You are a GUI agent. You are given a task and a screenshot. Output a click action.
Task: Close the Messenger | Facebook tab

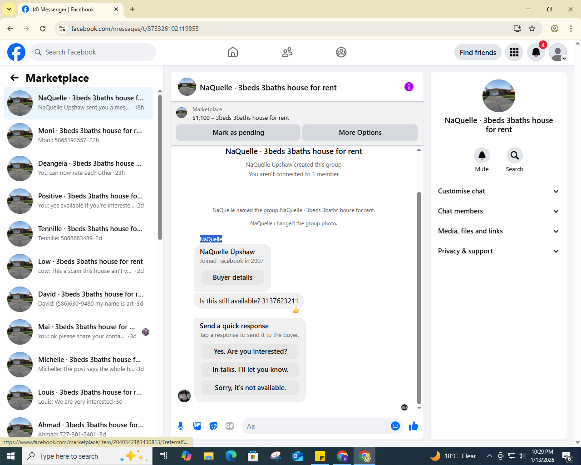click(116, 9)
